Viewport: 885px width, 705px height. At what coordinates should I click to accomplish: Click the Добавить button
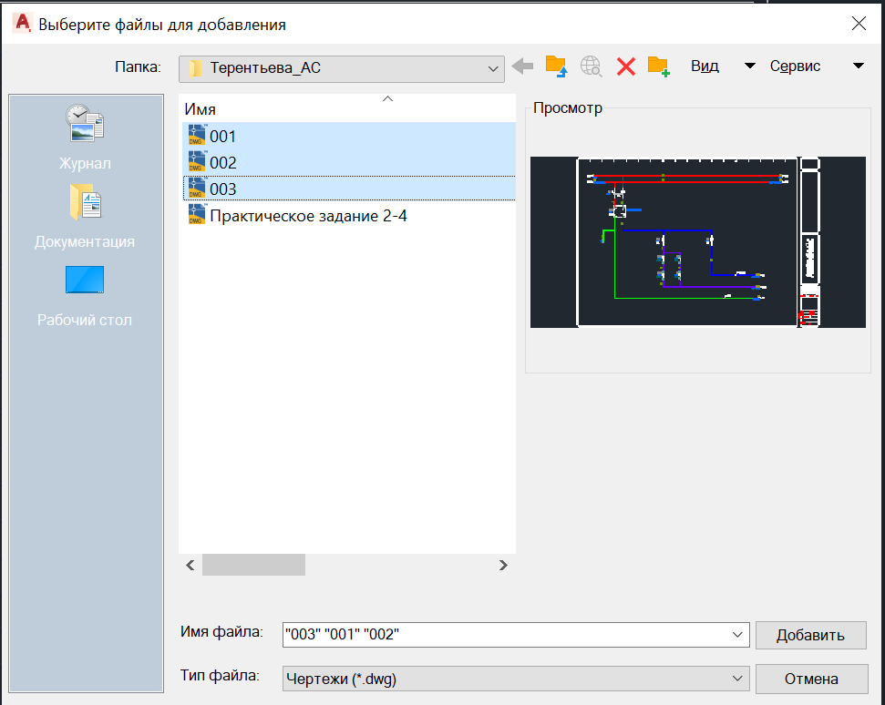810,635
